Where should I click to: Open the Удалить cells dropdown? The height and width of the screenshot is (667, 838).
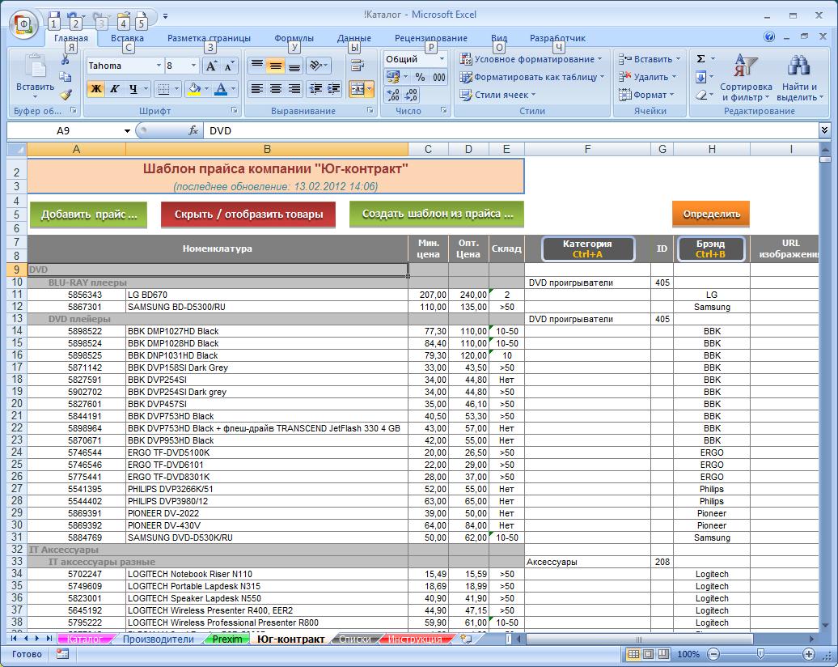pos(647,77)
